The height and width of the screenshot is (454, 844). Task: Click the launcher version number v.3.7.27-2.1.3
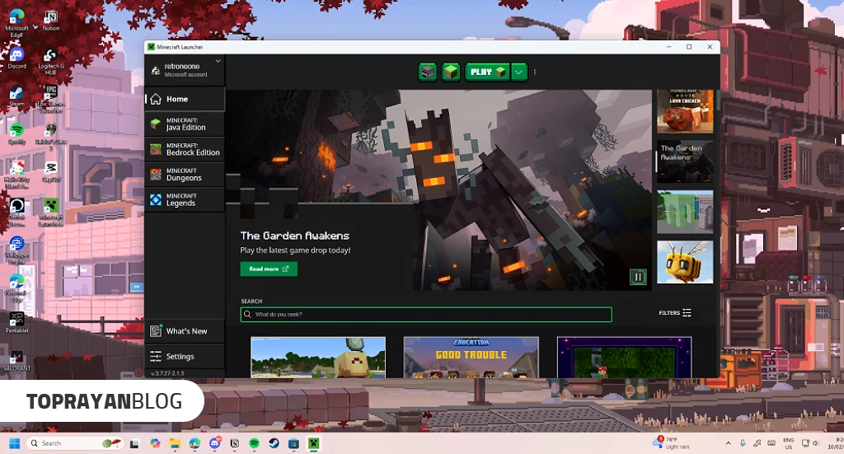tap(167, 373)
